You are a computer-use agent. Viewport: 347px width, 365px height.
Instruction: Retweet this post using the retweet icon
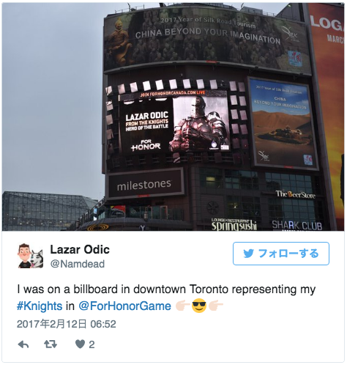[51, 344]
